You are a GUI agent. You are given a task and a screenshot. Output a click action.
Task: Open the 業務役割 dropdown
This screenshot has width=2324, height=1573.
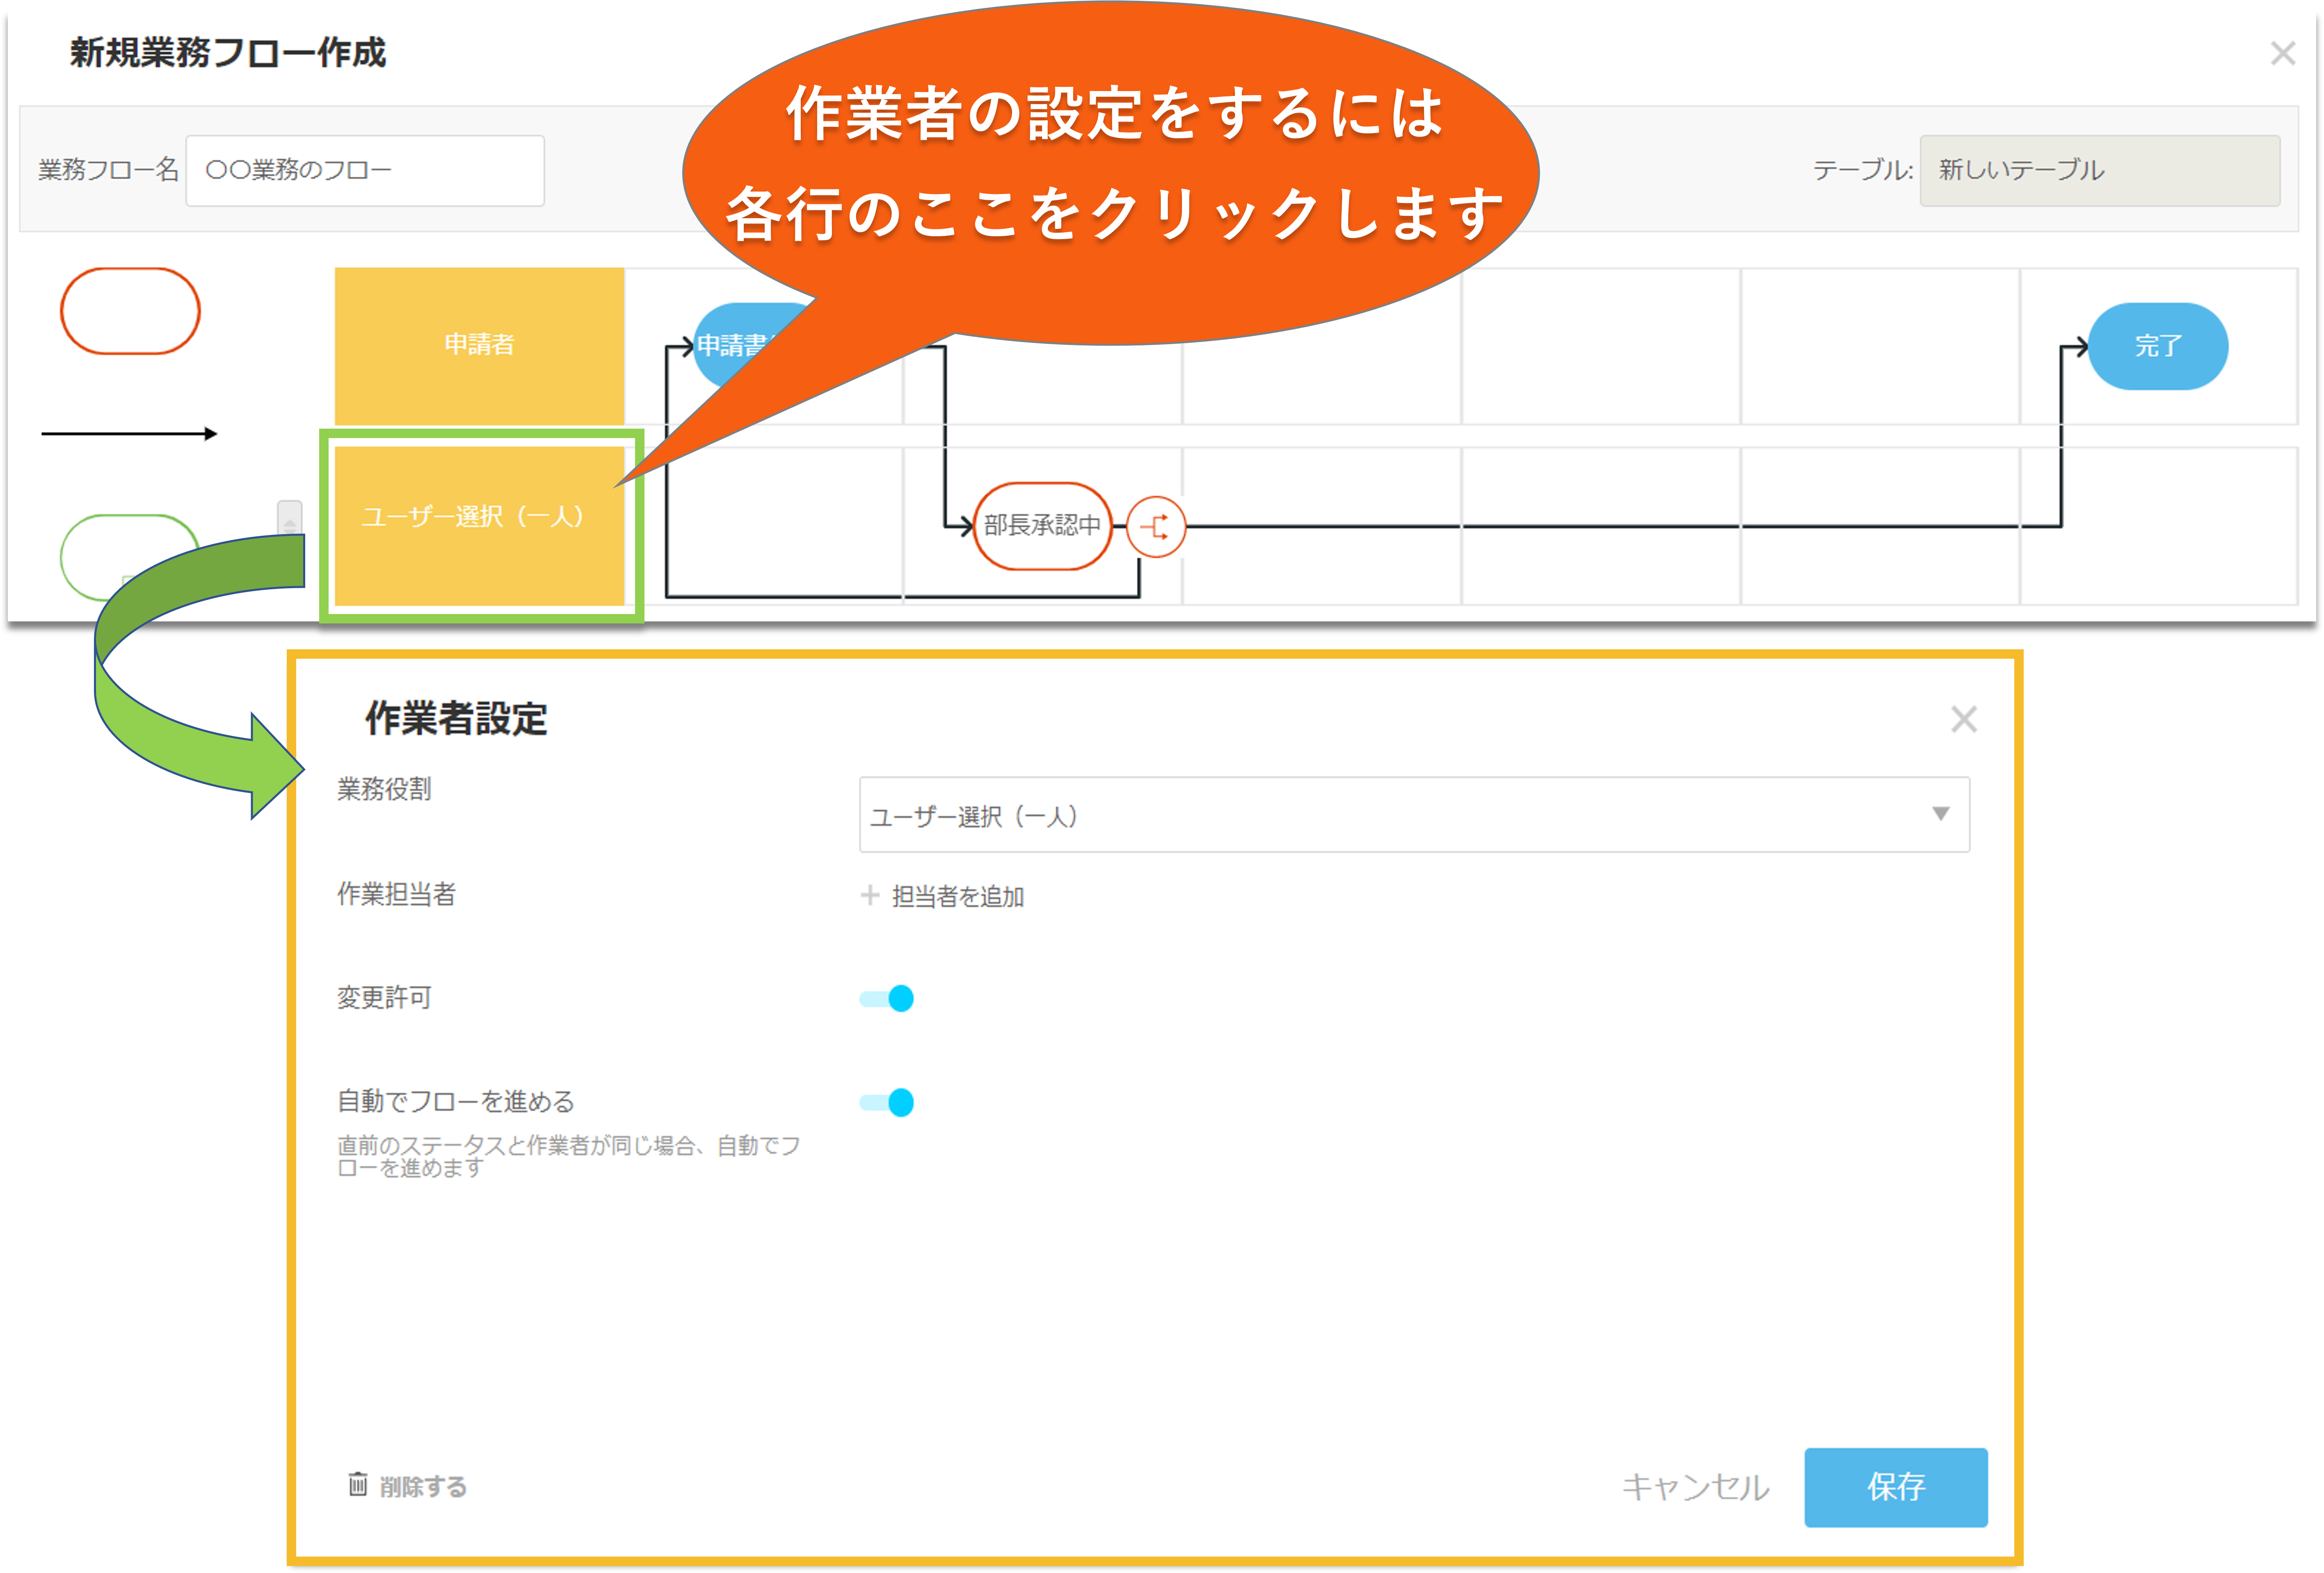coord(1414,815)
